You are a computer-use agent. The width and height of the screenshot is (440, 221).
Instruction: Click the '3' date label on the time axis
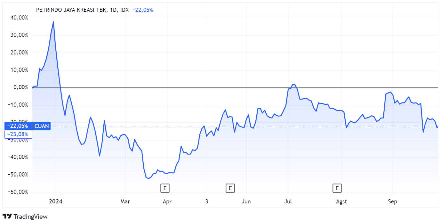pos(207,201)
